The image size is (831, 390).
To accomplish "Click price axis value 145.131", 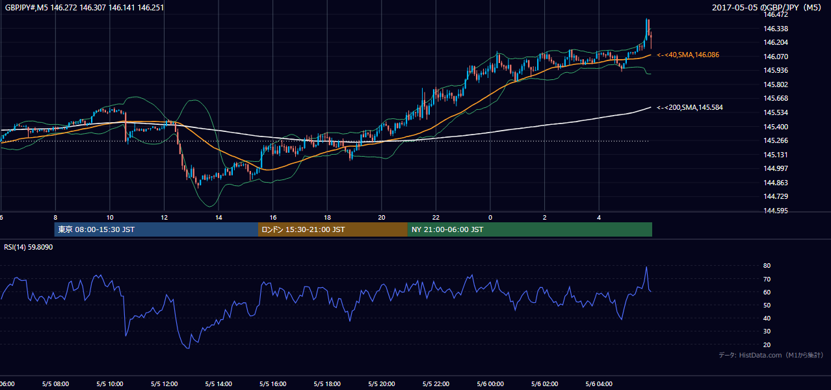I will coord(776,155).
